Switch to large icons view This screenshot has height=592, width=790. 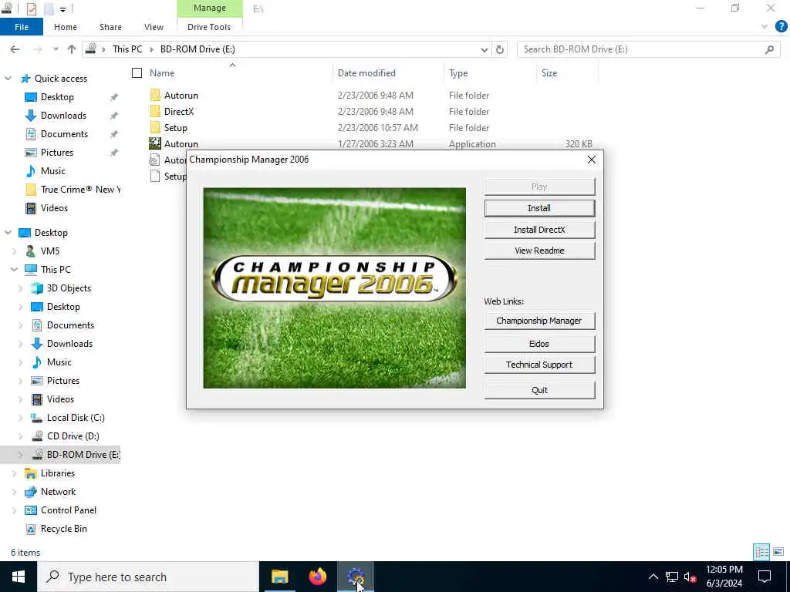pyautogui.click(x=778, y=552)
